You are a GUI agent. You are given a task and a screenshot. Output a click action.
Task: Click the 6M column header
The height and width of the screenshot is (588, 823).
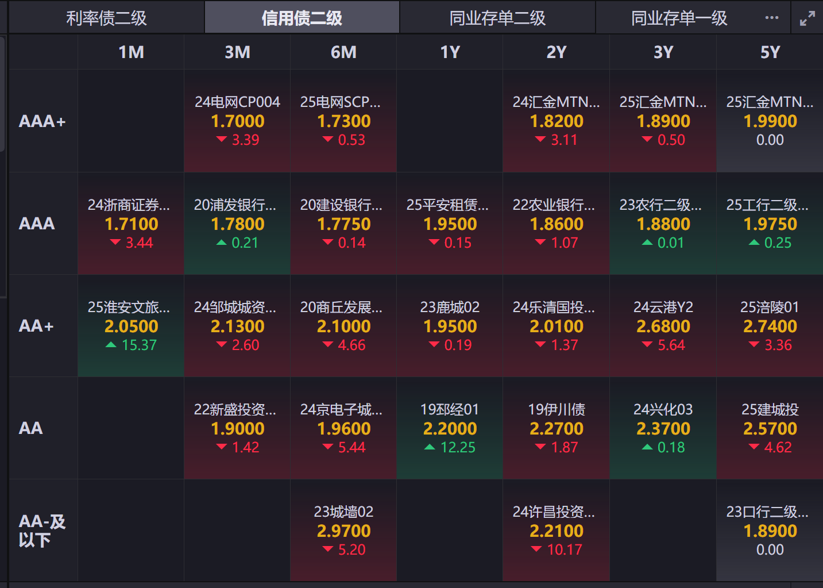pyautogui.click(x=343, y=52)
